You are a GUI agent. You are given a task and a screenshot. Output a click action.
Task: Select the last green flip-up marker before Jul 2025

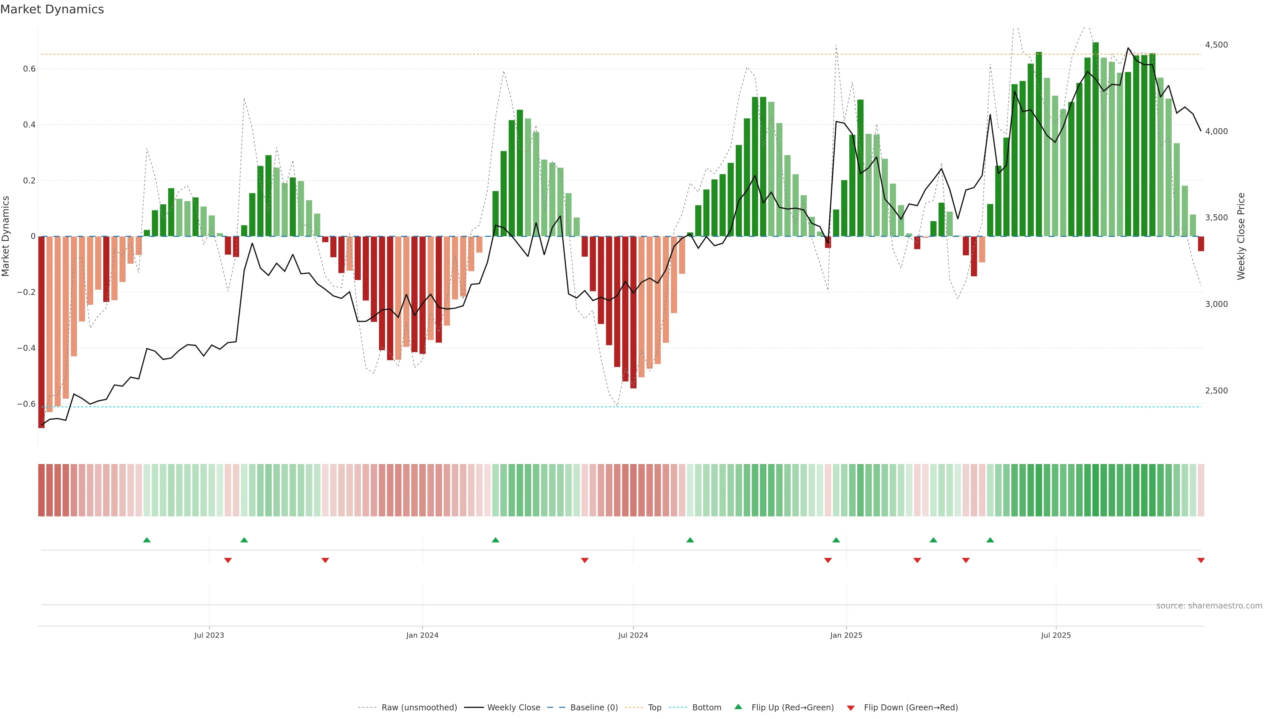point(990,540)
